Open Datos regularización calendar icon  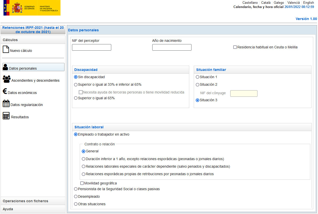tap(6, 104)
